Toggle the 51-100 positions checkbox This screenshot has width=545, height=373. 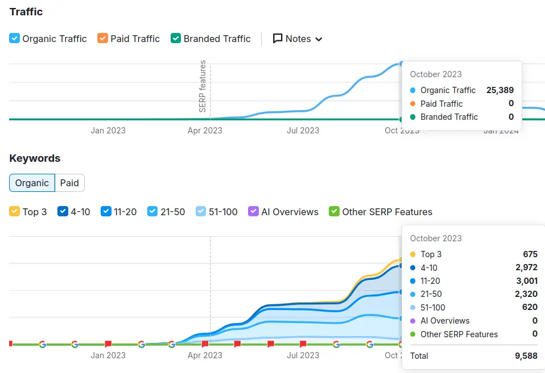coord(201,212)
